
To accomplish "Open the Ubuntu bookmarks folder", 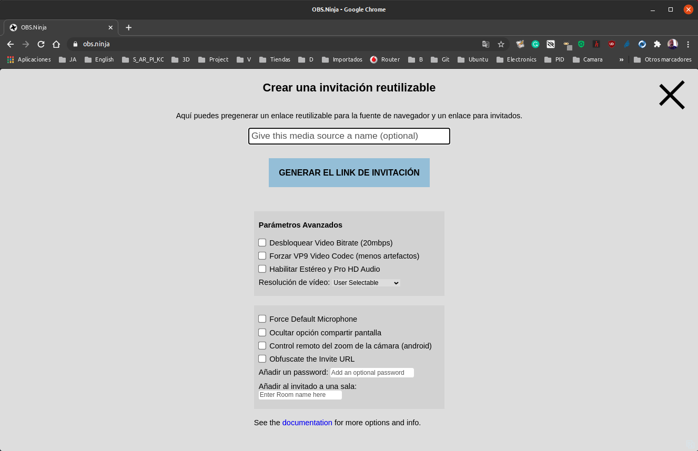I will coord(473,59).
